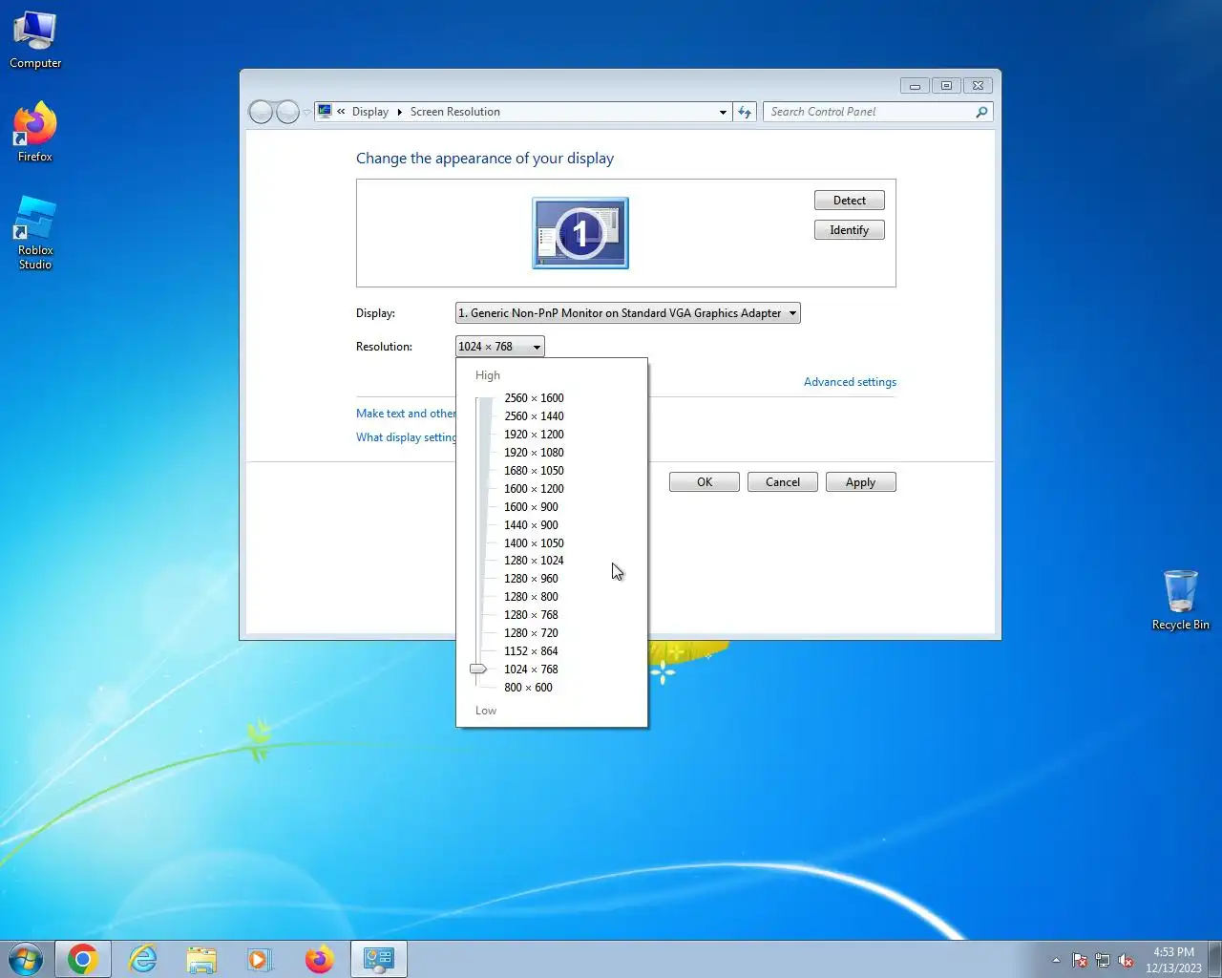Open the Firefox desktop shortcut

pyautogui.click(x=35, y=132)
